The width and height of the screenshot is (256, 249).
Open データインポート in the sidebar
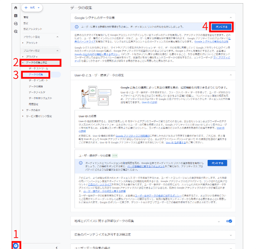38,81
